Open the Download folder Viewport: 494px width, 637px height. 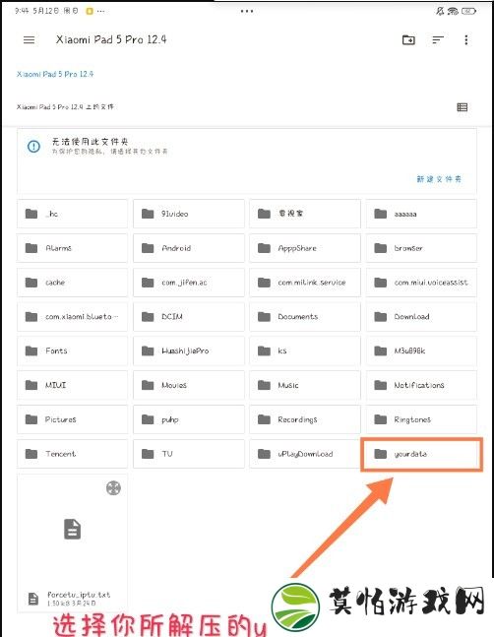(421, 316)
